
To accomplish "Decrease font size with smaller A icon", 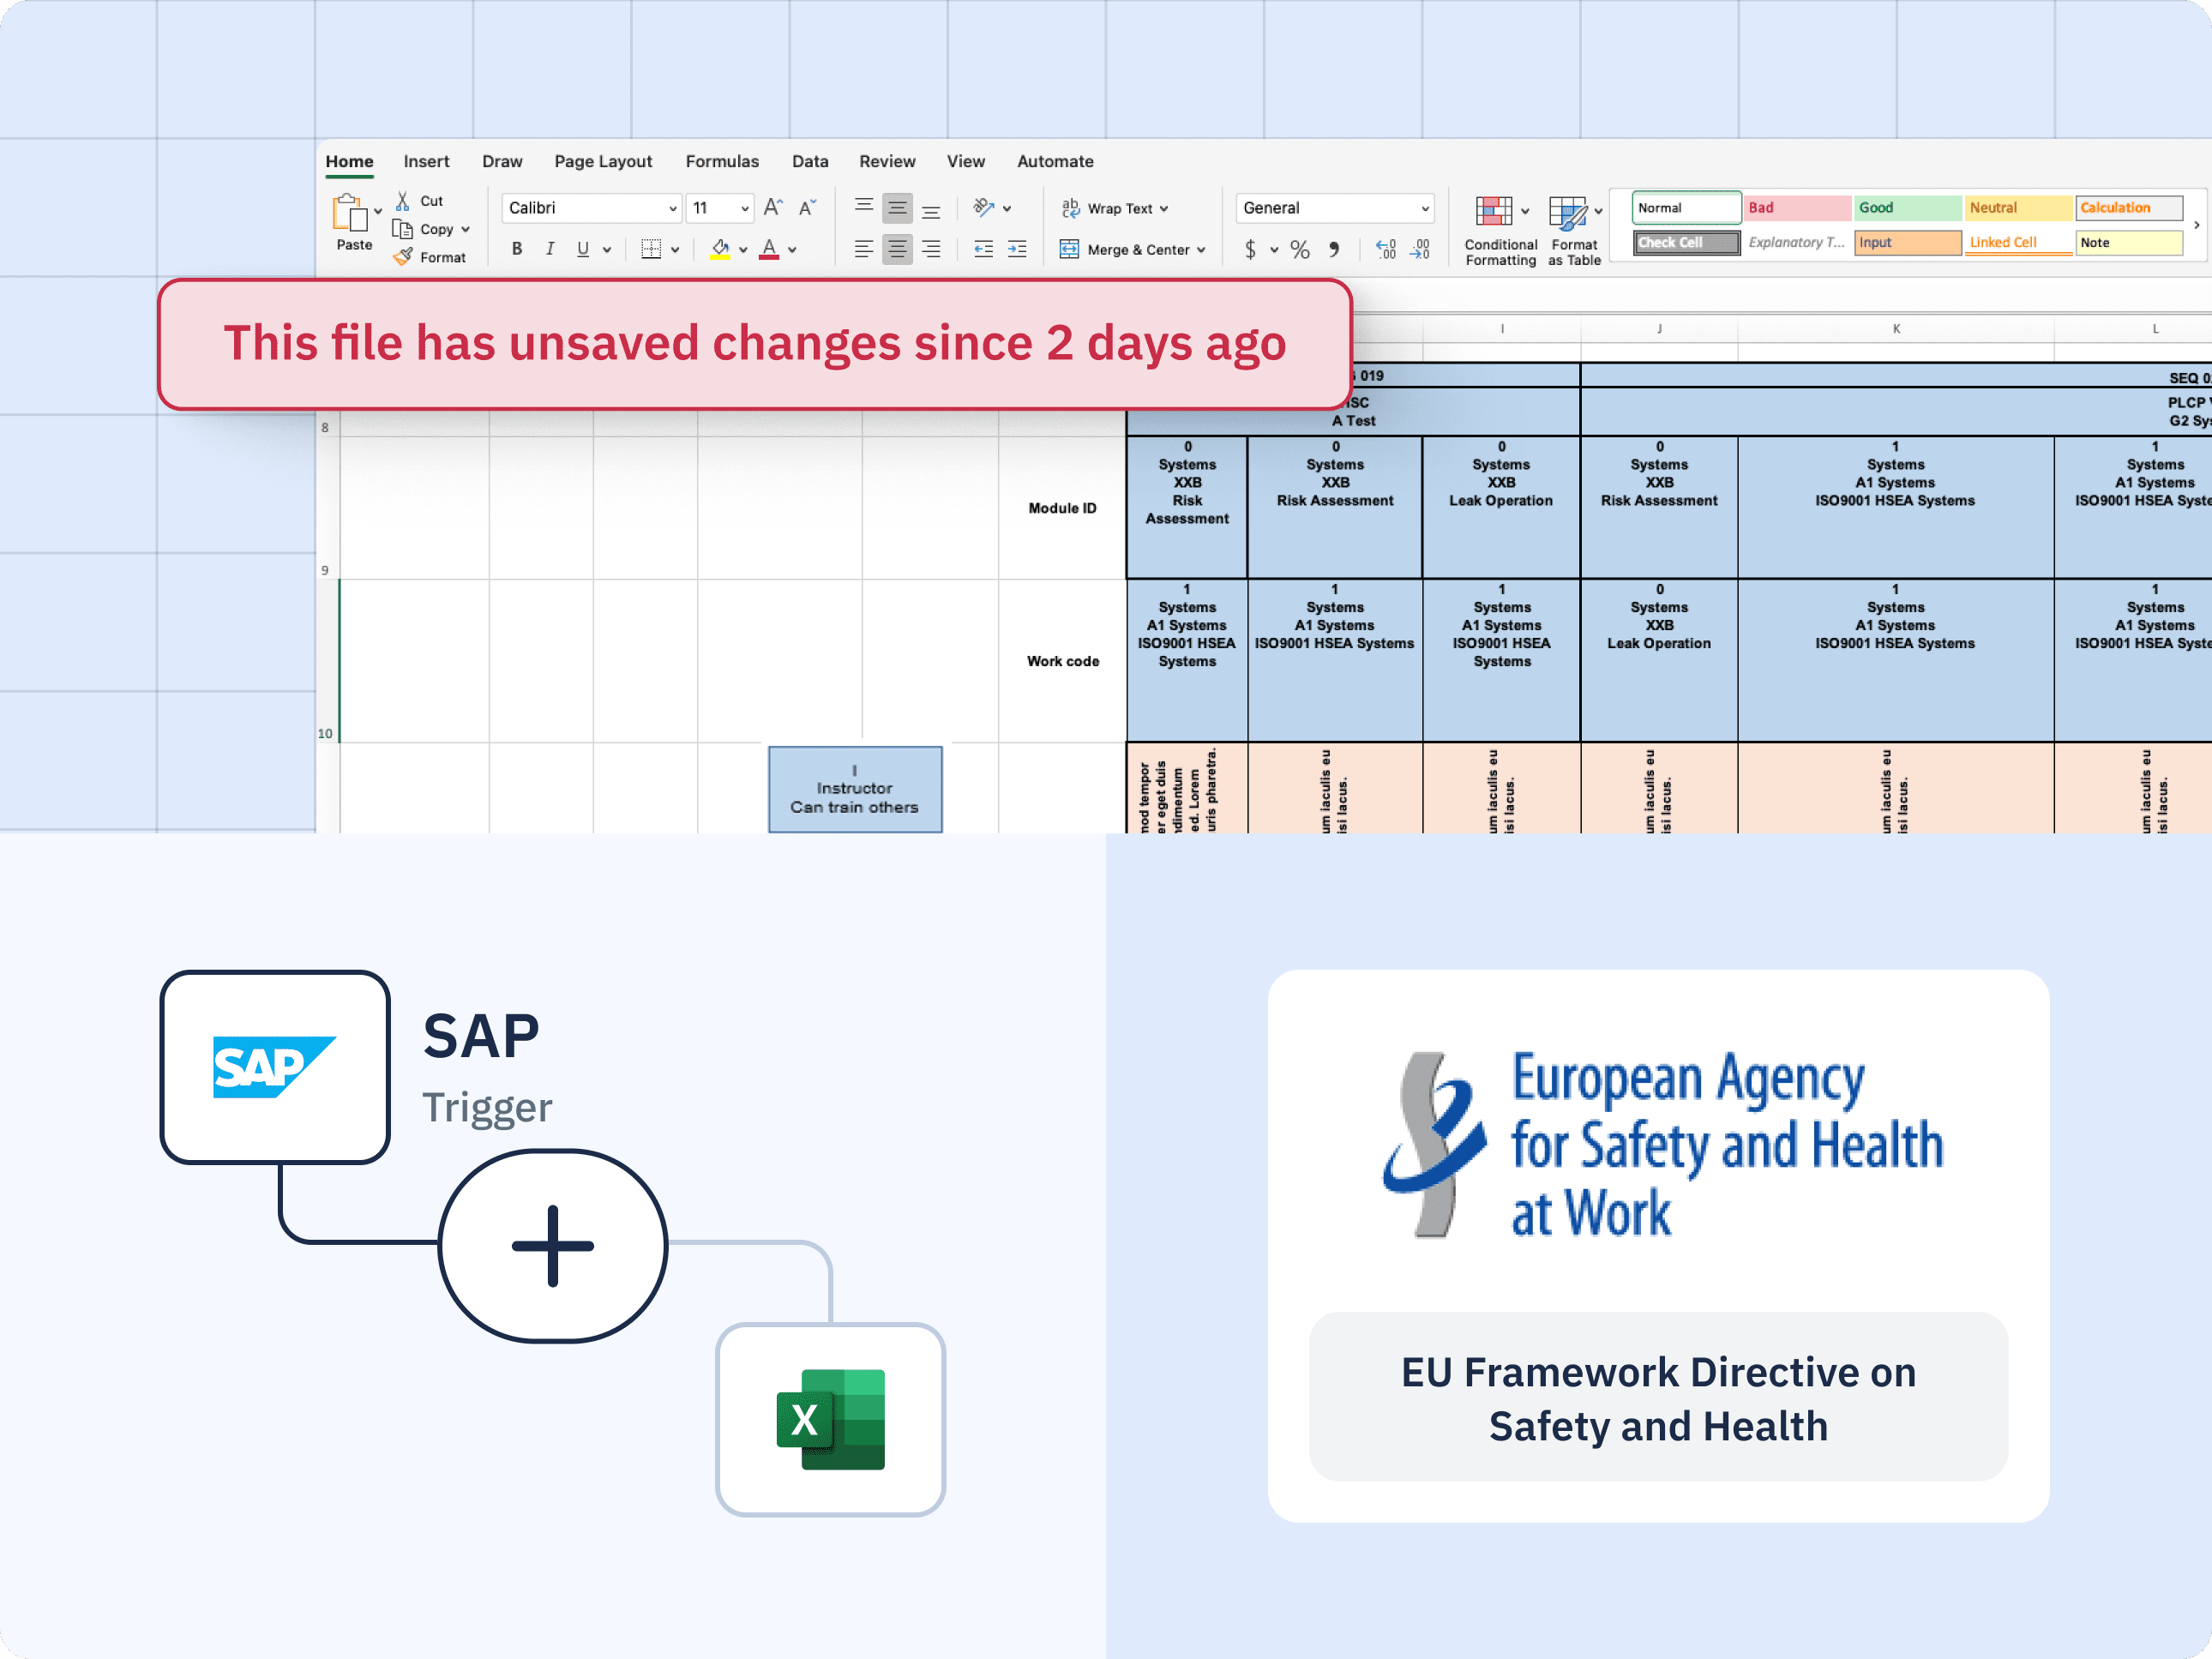I will coord(807,207).
